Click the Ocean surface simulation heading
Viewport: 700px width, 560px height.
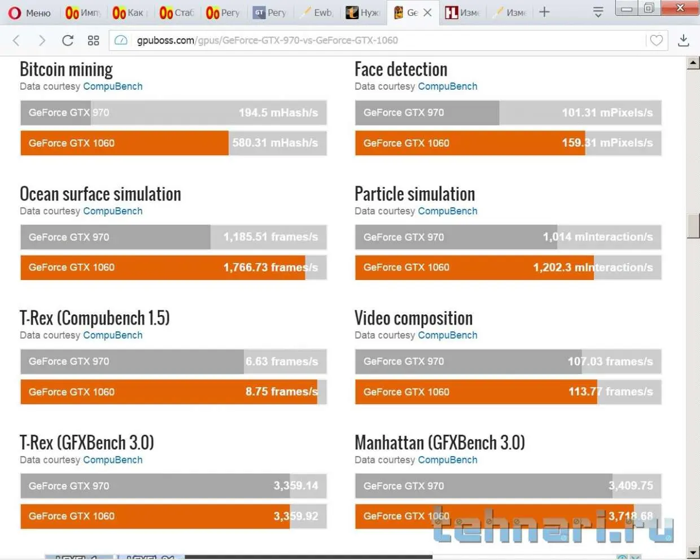click(x=100, y=194)
